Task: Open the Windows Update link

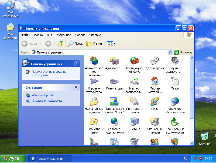Action: [43, 95]
